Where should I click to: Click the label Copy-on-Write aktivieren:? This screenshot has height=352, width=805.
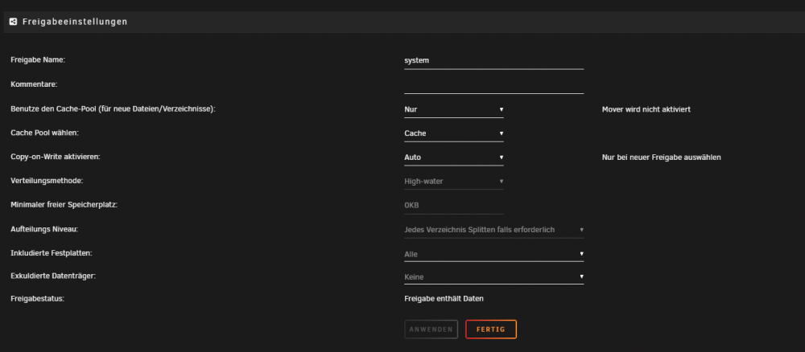pos(56,157)
